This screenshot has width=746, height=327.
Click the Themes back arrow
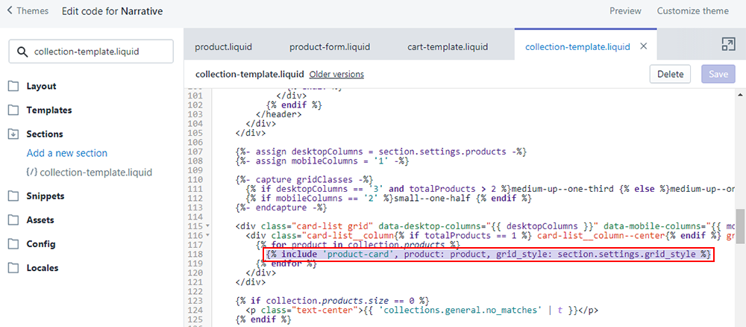point(10,11)
